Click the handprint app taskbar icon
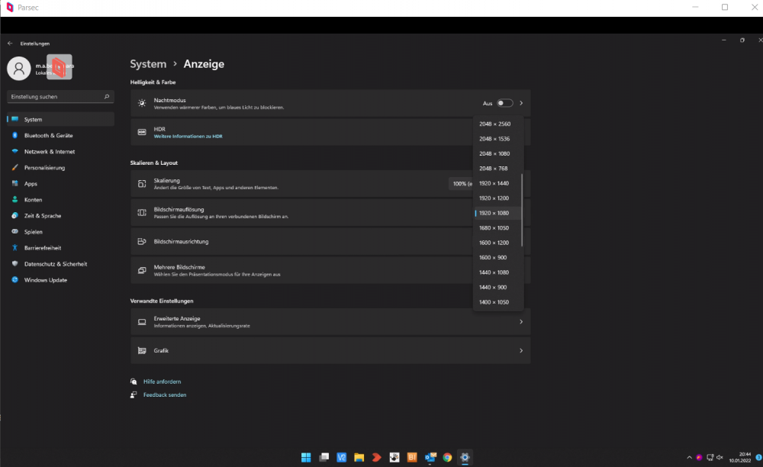763x467 pixels. pyautogui.click(x=394, y=457)
